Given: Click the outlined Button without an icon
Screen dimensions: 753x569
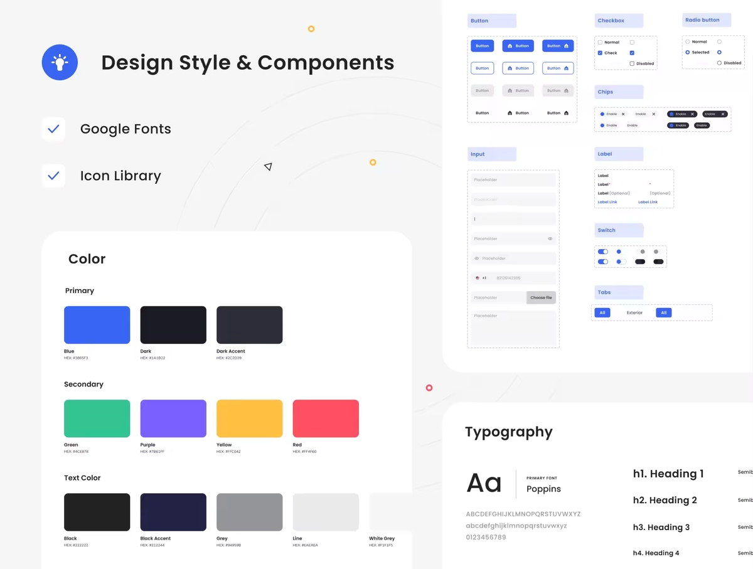Looking at the screenshot, I should [482, 68].
